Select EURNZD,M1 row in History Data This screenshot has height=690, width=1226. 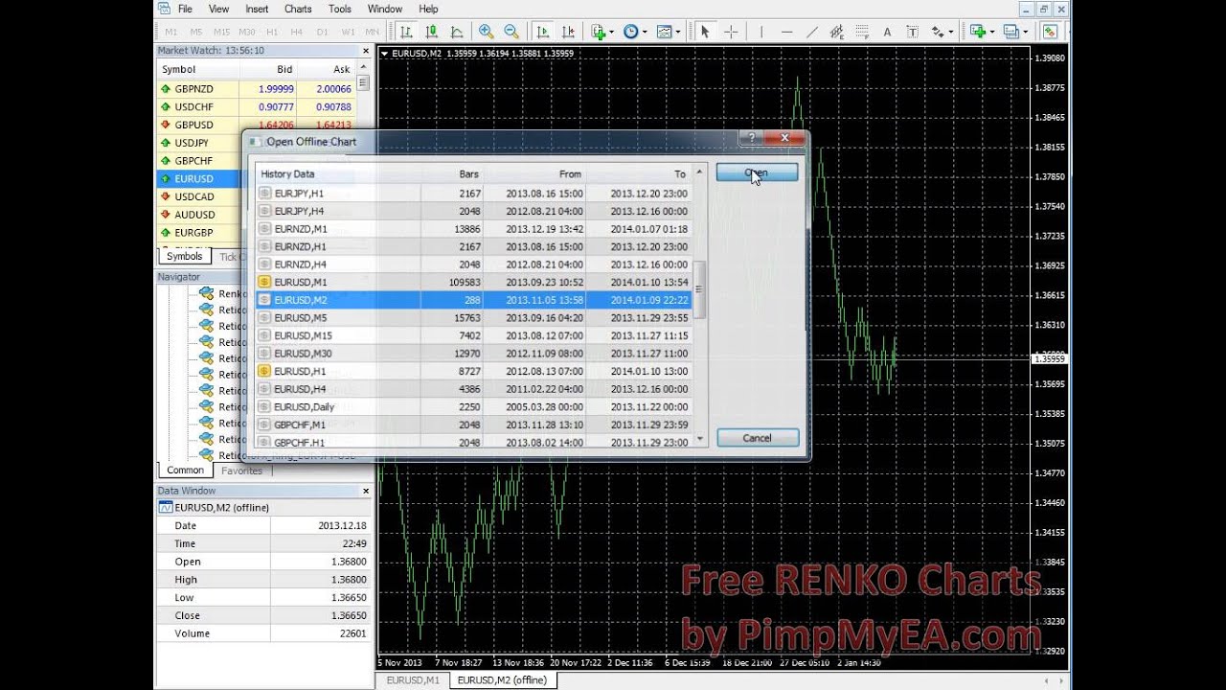point(473,229)
